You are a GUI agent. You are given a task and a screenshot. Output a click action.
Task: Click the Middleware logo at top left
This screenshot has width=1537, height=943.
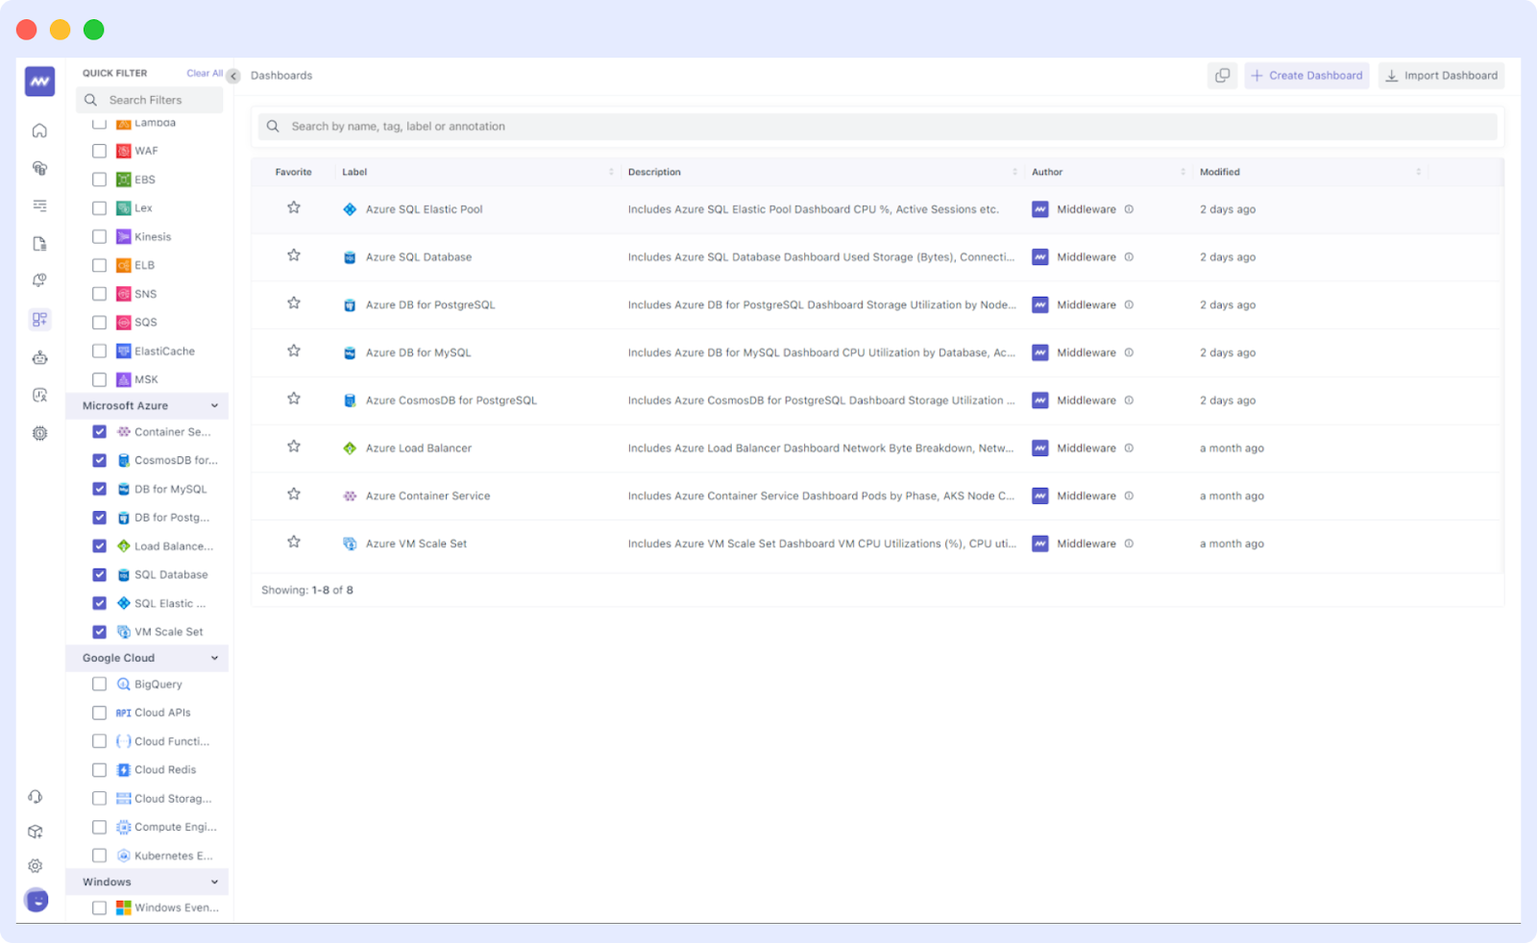click(x=38, y=81)
